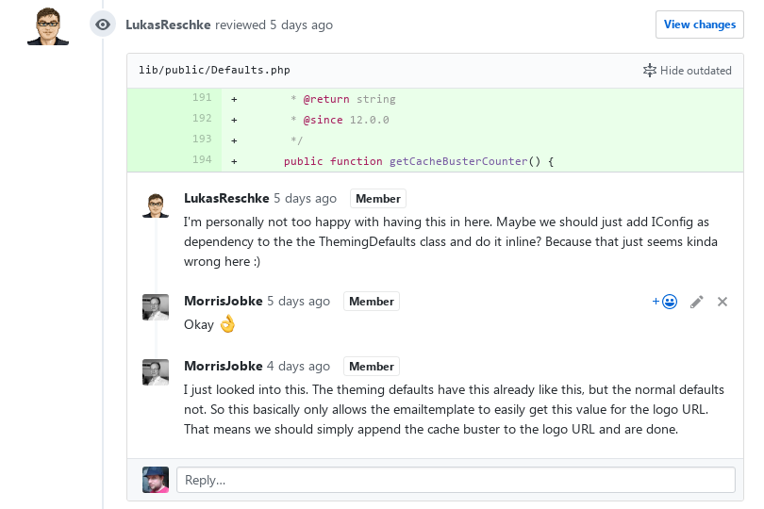
Task: Open LukasReschke username link in the comment thread
Action: pyautogui.click(x=226, y=198)
